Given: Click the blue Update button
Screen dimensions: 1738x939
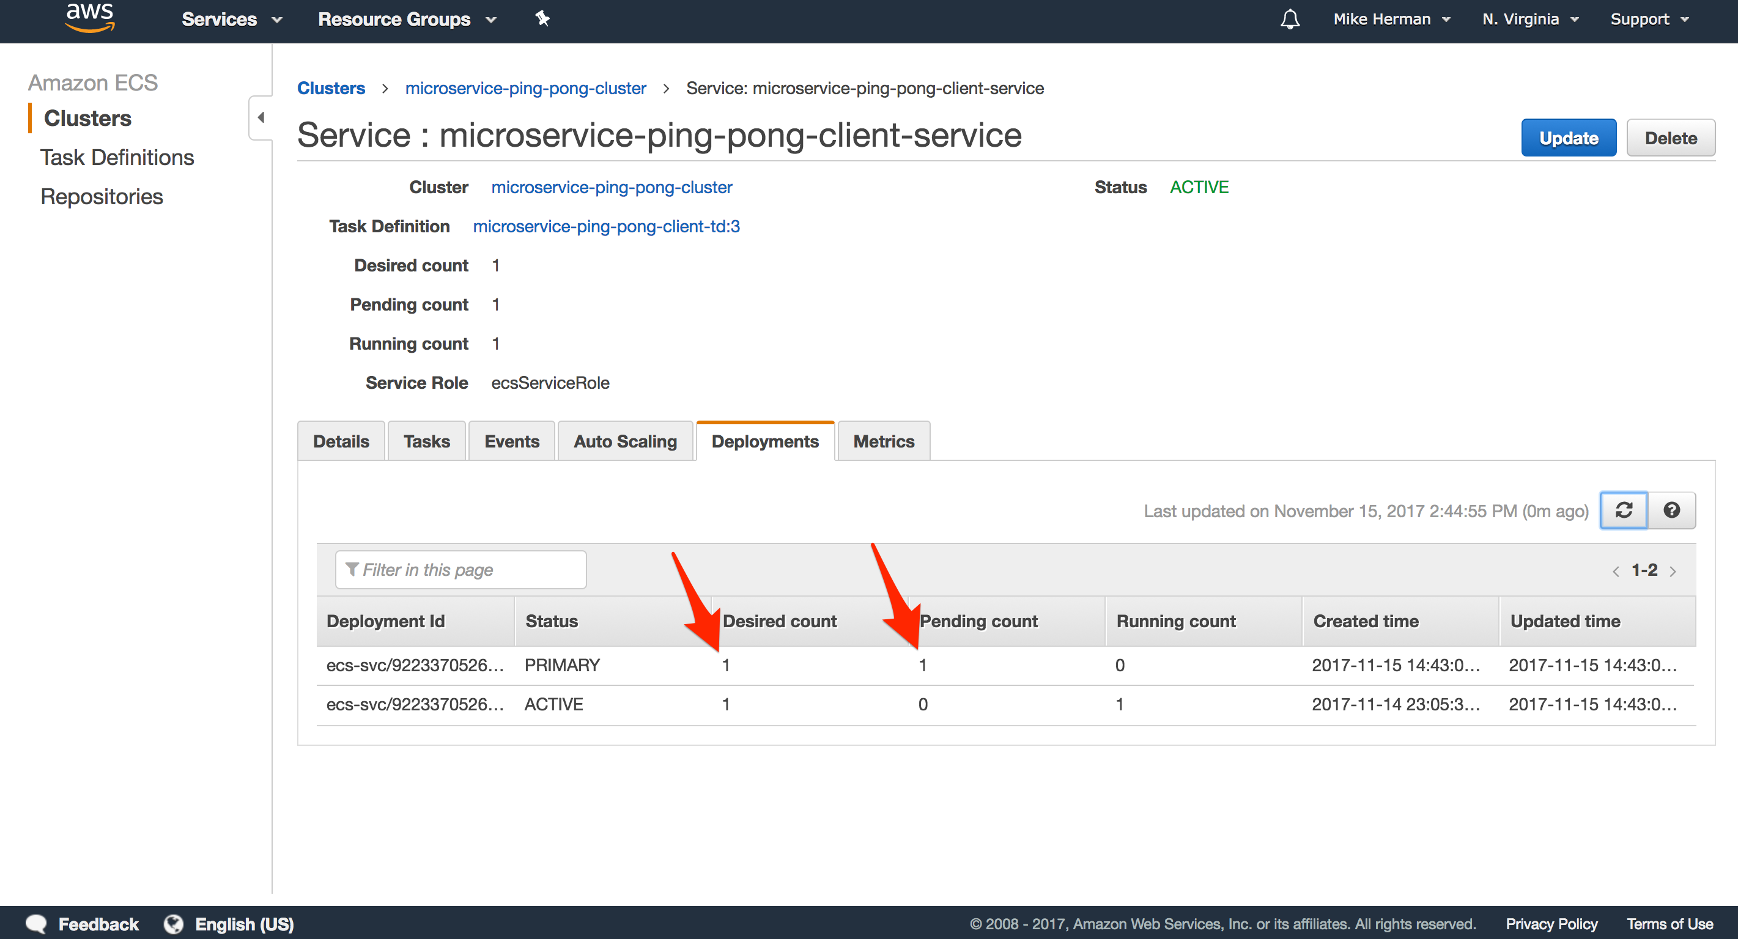Looking at the screenshot, I should [x=1568, y=138].
